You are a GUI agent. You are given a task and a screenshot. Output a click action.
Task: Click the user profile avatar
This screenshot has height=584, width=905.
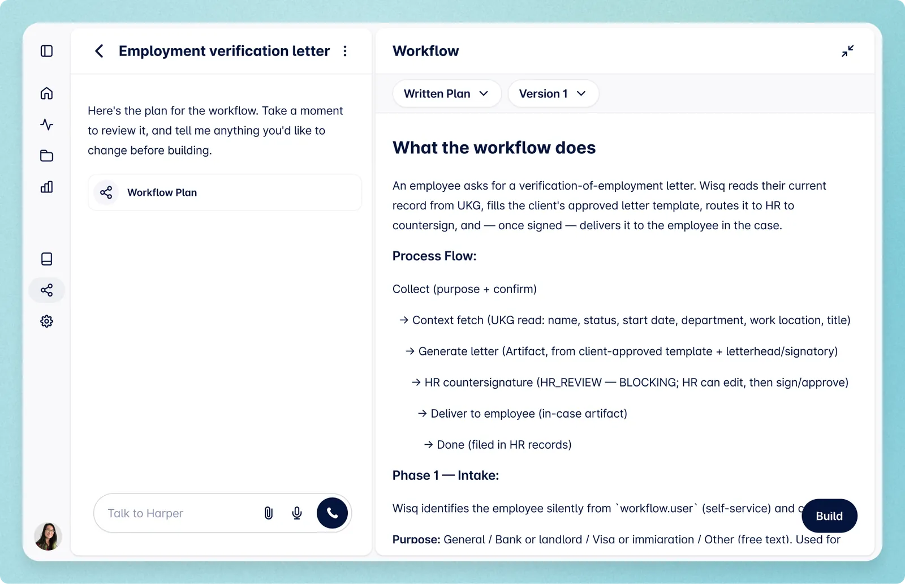click(48, 536)
